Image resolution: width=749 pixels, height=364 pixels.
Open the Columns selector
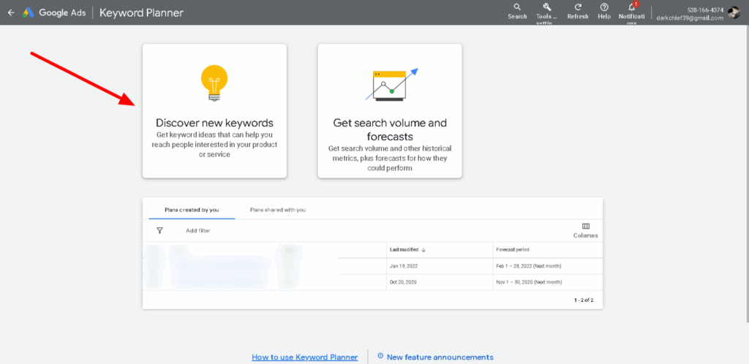tap(586, 230)
